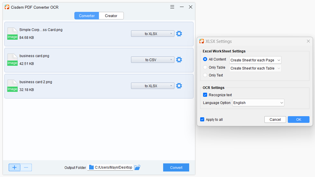This screenshot has width=315, height=177.
Task: Open format dropdown for business card 2.png
Action: pyautogui.click(x=153, y=86)
